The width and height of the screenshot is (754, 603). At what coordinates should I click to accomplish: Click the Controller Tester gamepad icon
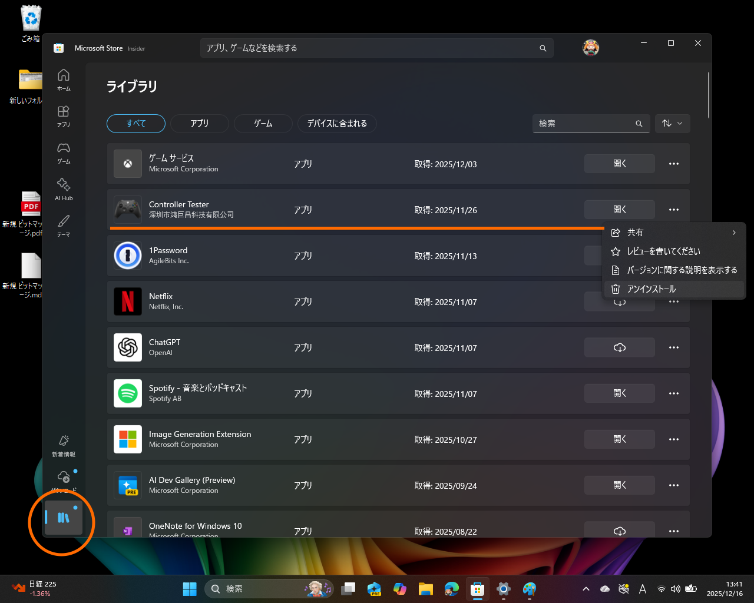(x=128, y=210)
